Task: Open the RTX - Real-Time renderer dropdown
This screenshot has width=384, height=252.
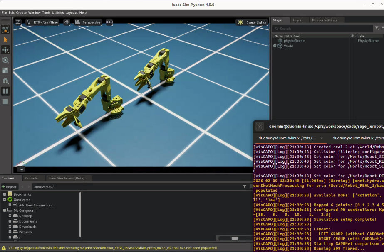Action: pyautogui.click(x=43, y=22)
